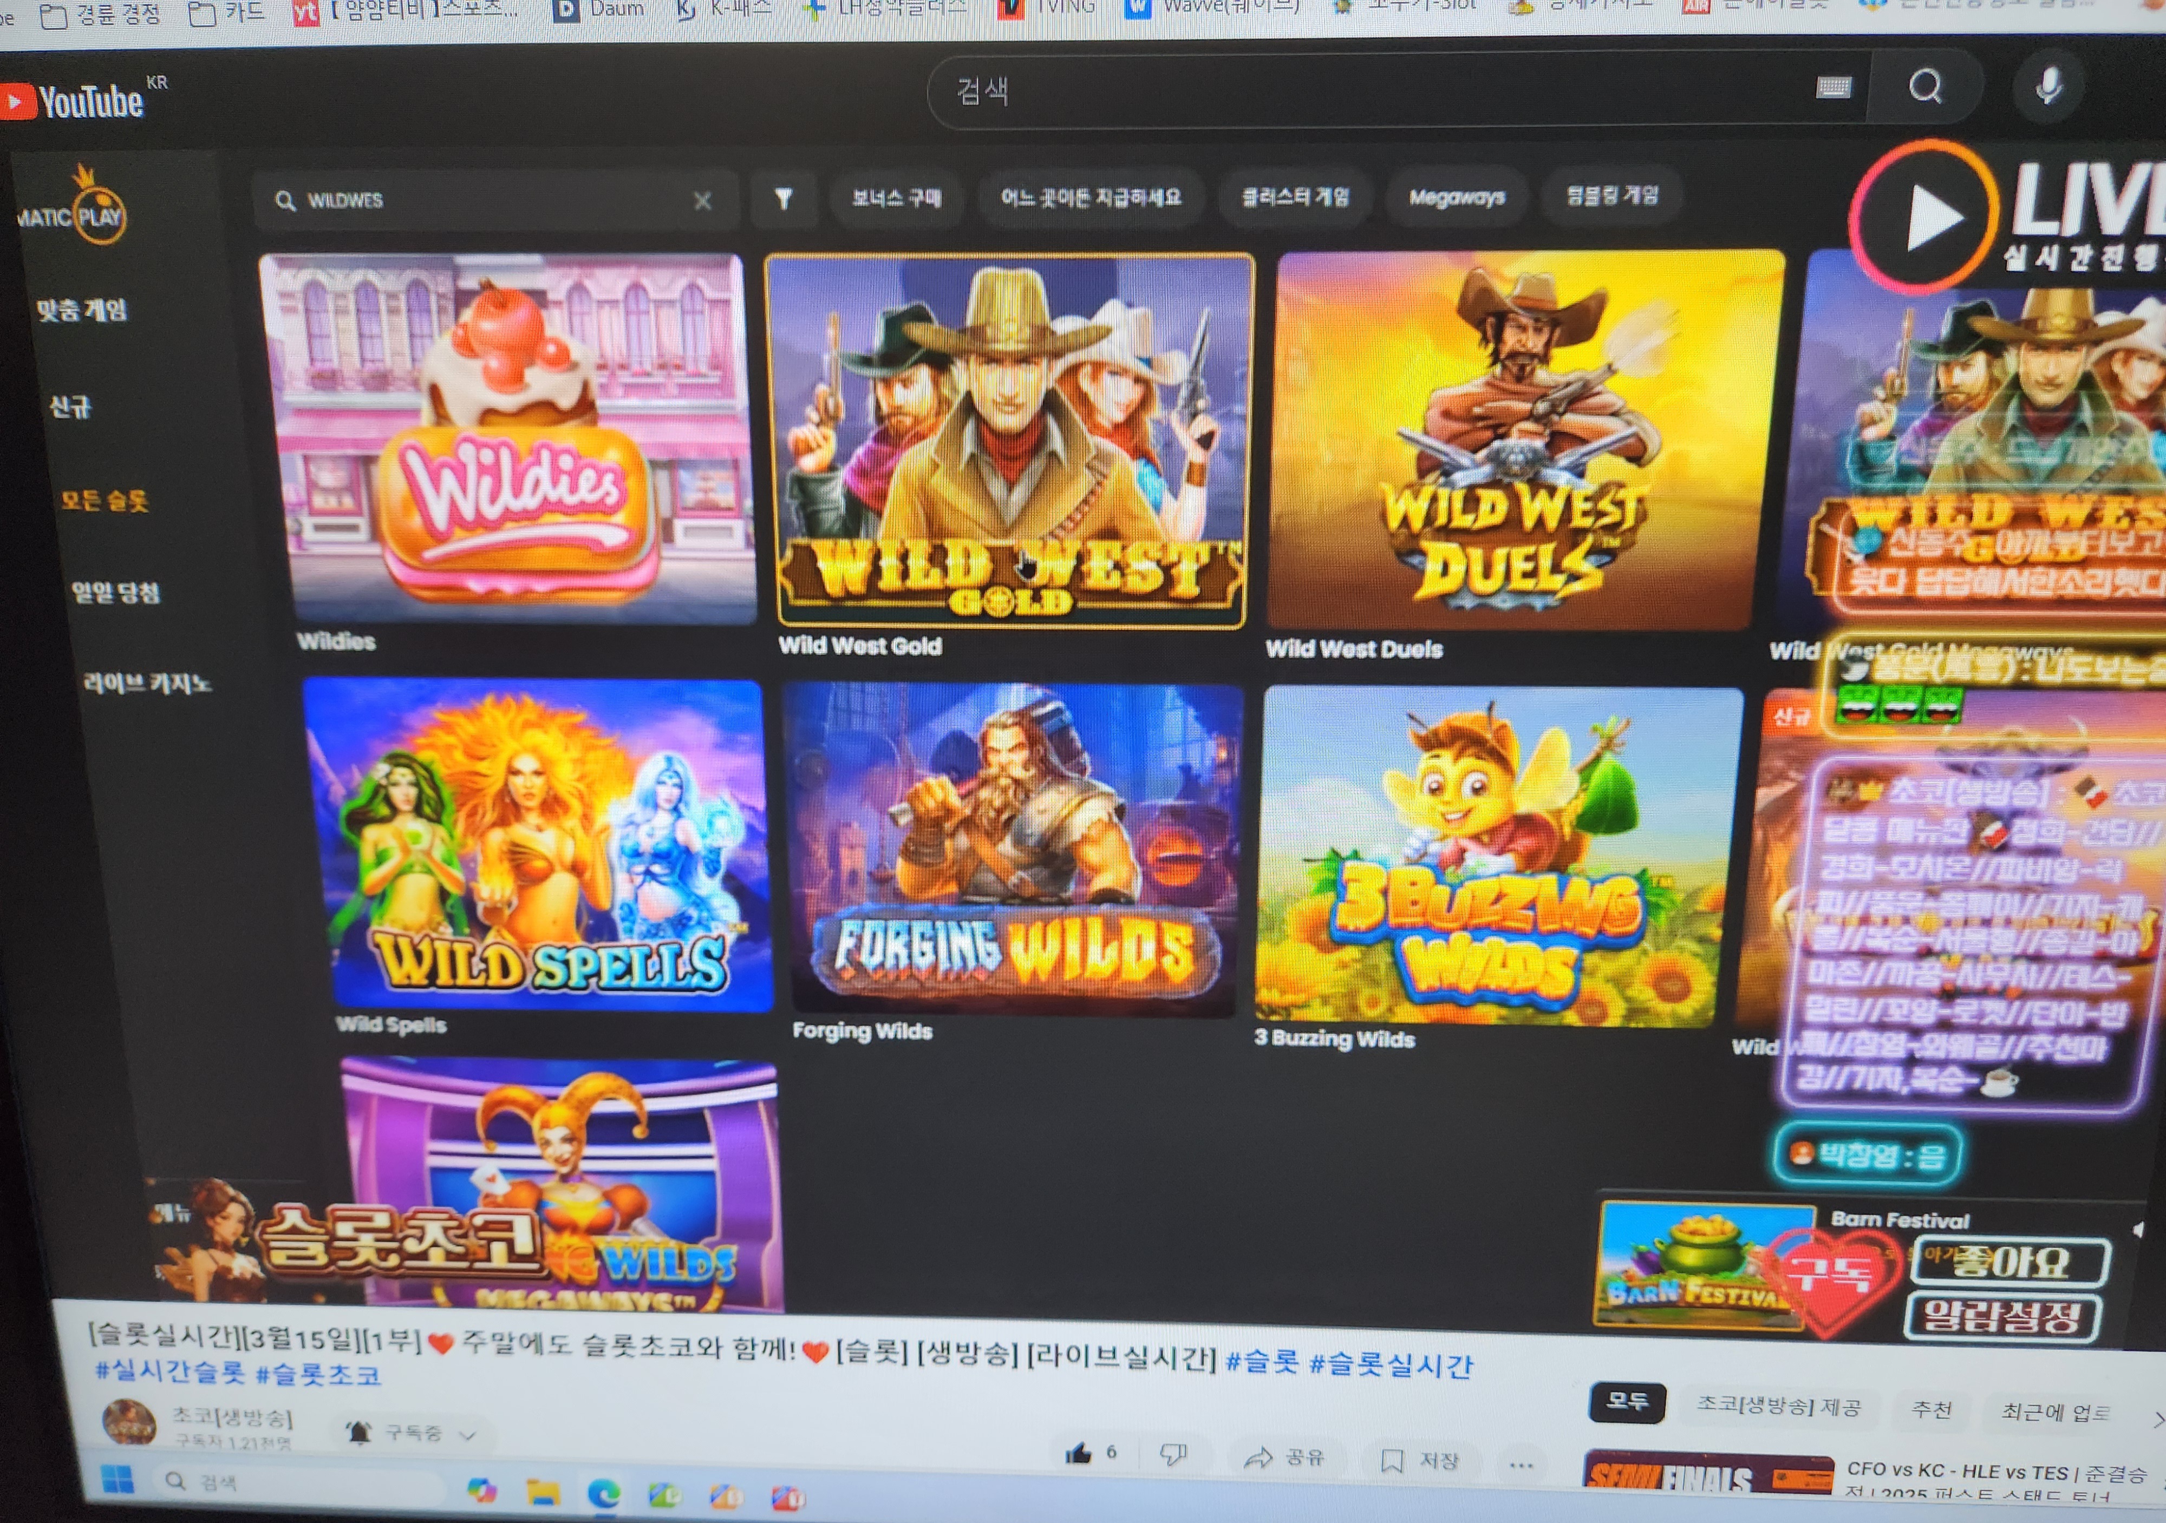Select the 초코[생방송] 제공 chip
The height and width of the screenshot is (1523, 2166).
point(1779,1406)
